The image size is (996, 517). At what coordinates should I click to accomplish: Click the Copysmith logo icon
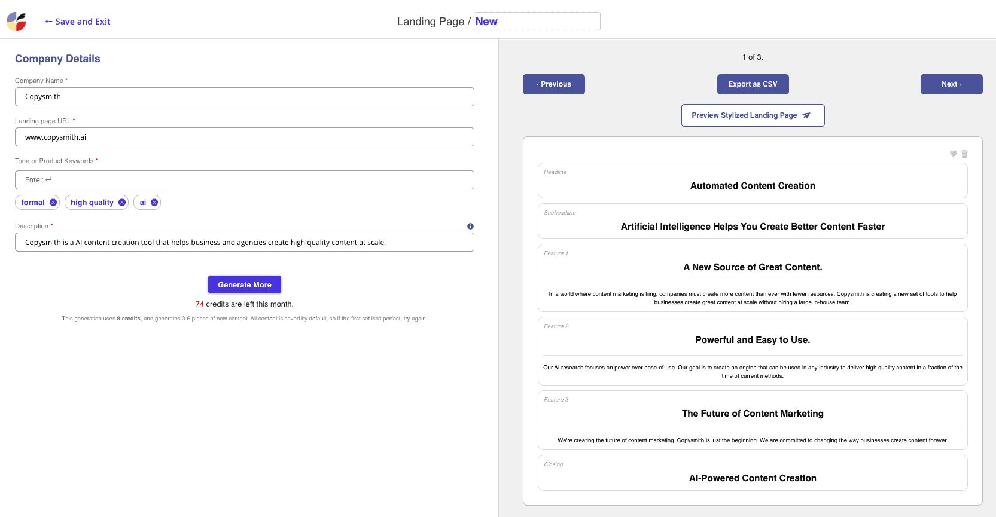16,22
